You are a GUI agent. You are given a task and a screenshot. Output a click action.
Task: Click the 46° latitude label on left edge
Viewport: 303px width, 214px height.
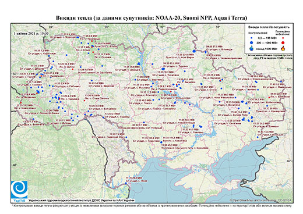pyautogui.click(x=15, y=165)
